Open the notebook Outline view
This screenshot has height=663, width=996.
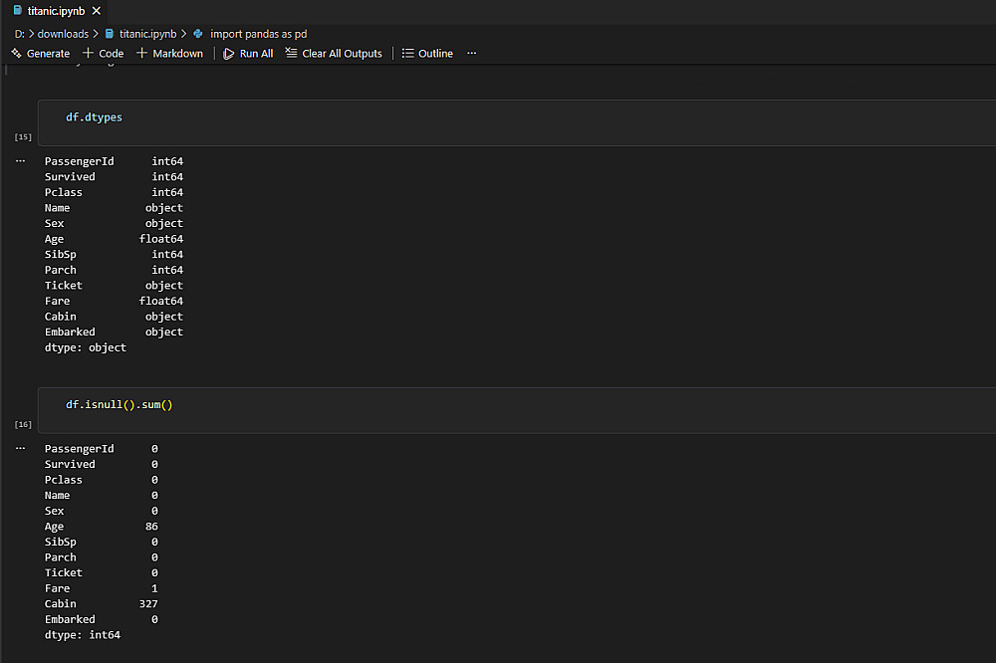pyautogui.click(x=427, y=54)
